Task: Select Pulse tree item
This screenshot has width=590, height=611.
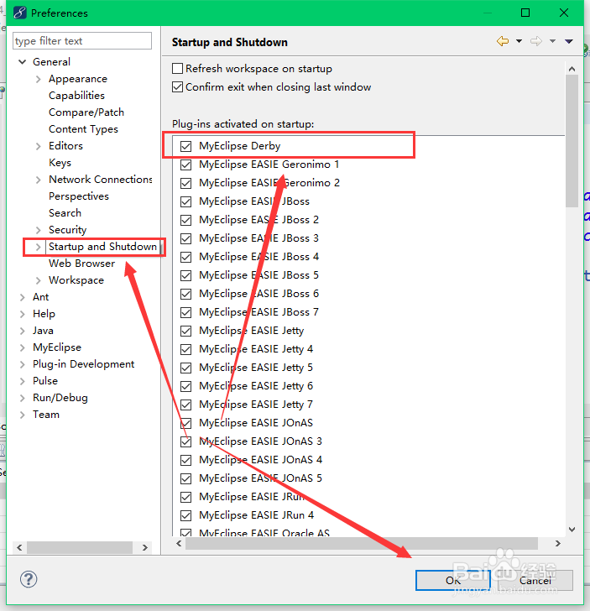Action: pyautogui.click(x=45, y=381)
